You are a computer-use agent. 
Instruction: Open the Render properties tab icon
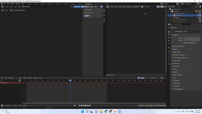pyautogui.click(x=169, y=32)
